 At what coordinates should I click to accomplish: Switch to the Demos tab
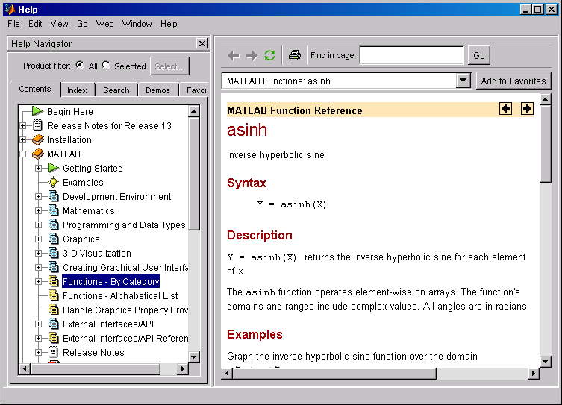point(157,90)
